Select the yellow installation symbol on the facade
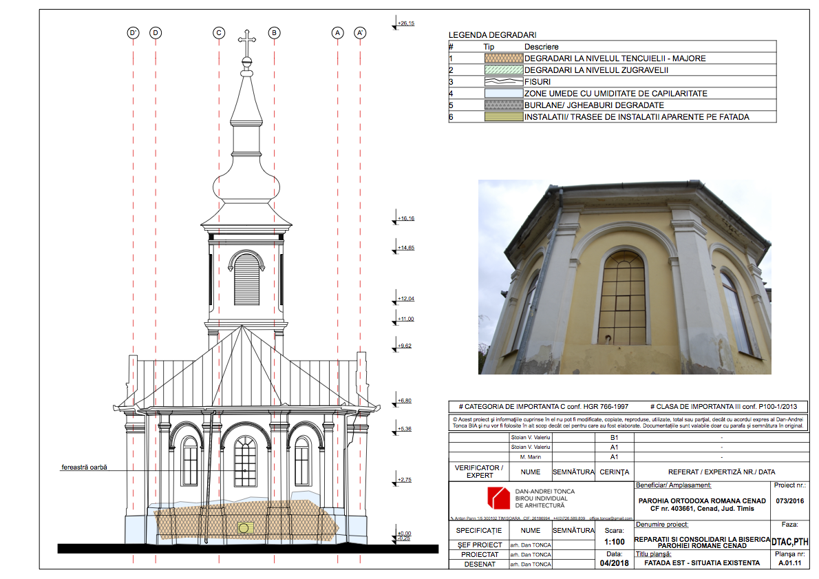819x579 pixels. point(244,528)
